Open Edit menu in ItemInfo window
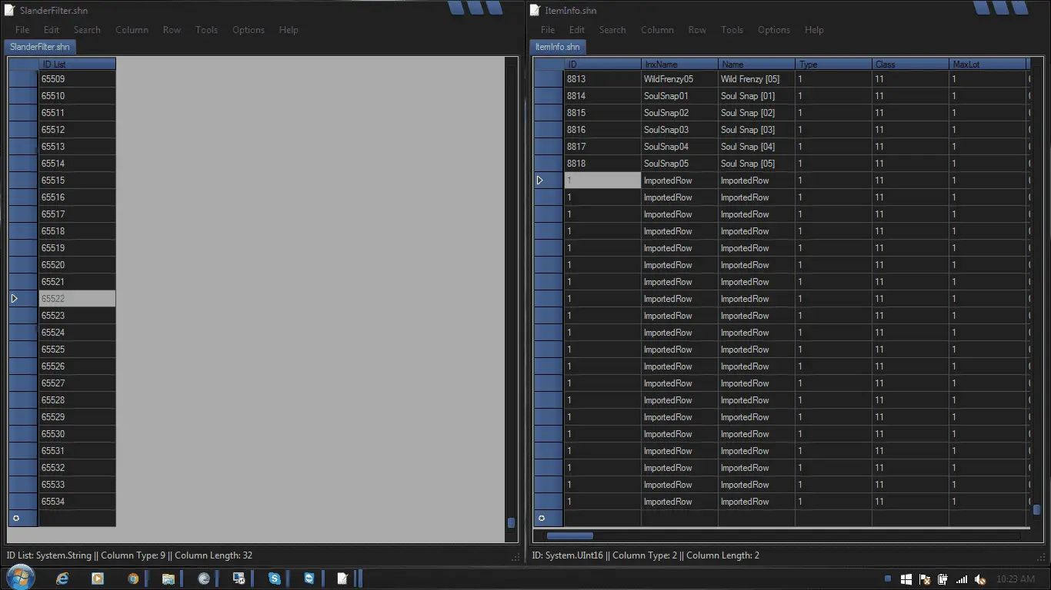The width and height of the screenshot is (1051, 590). [x=577, y=30]
